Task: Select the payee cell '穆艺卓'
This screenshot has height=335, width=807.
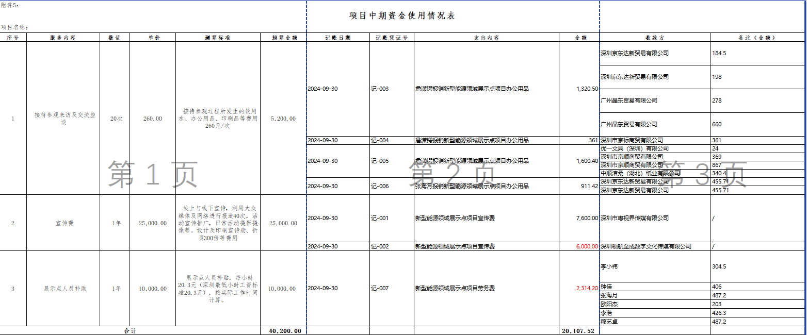Action: (x=655, y=322)
